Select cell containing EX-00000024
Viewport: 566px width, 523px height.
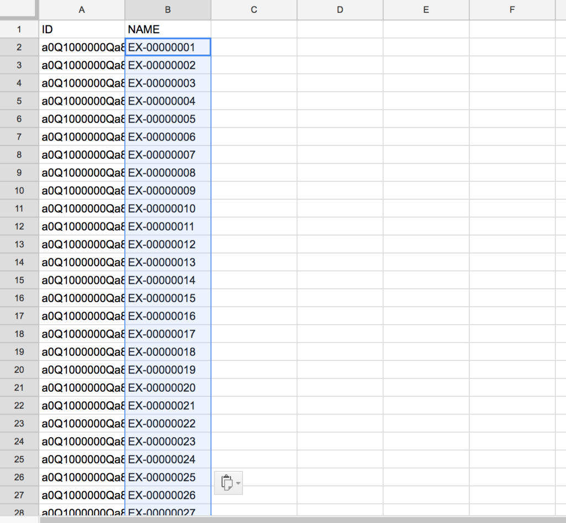click(168, 459)
